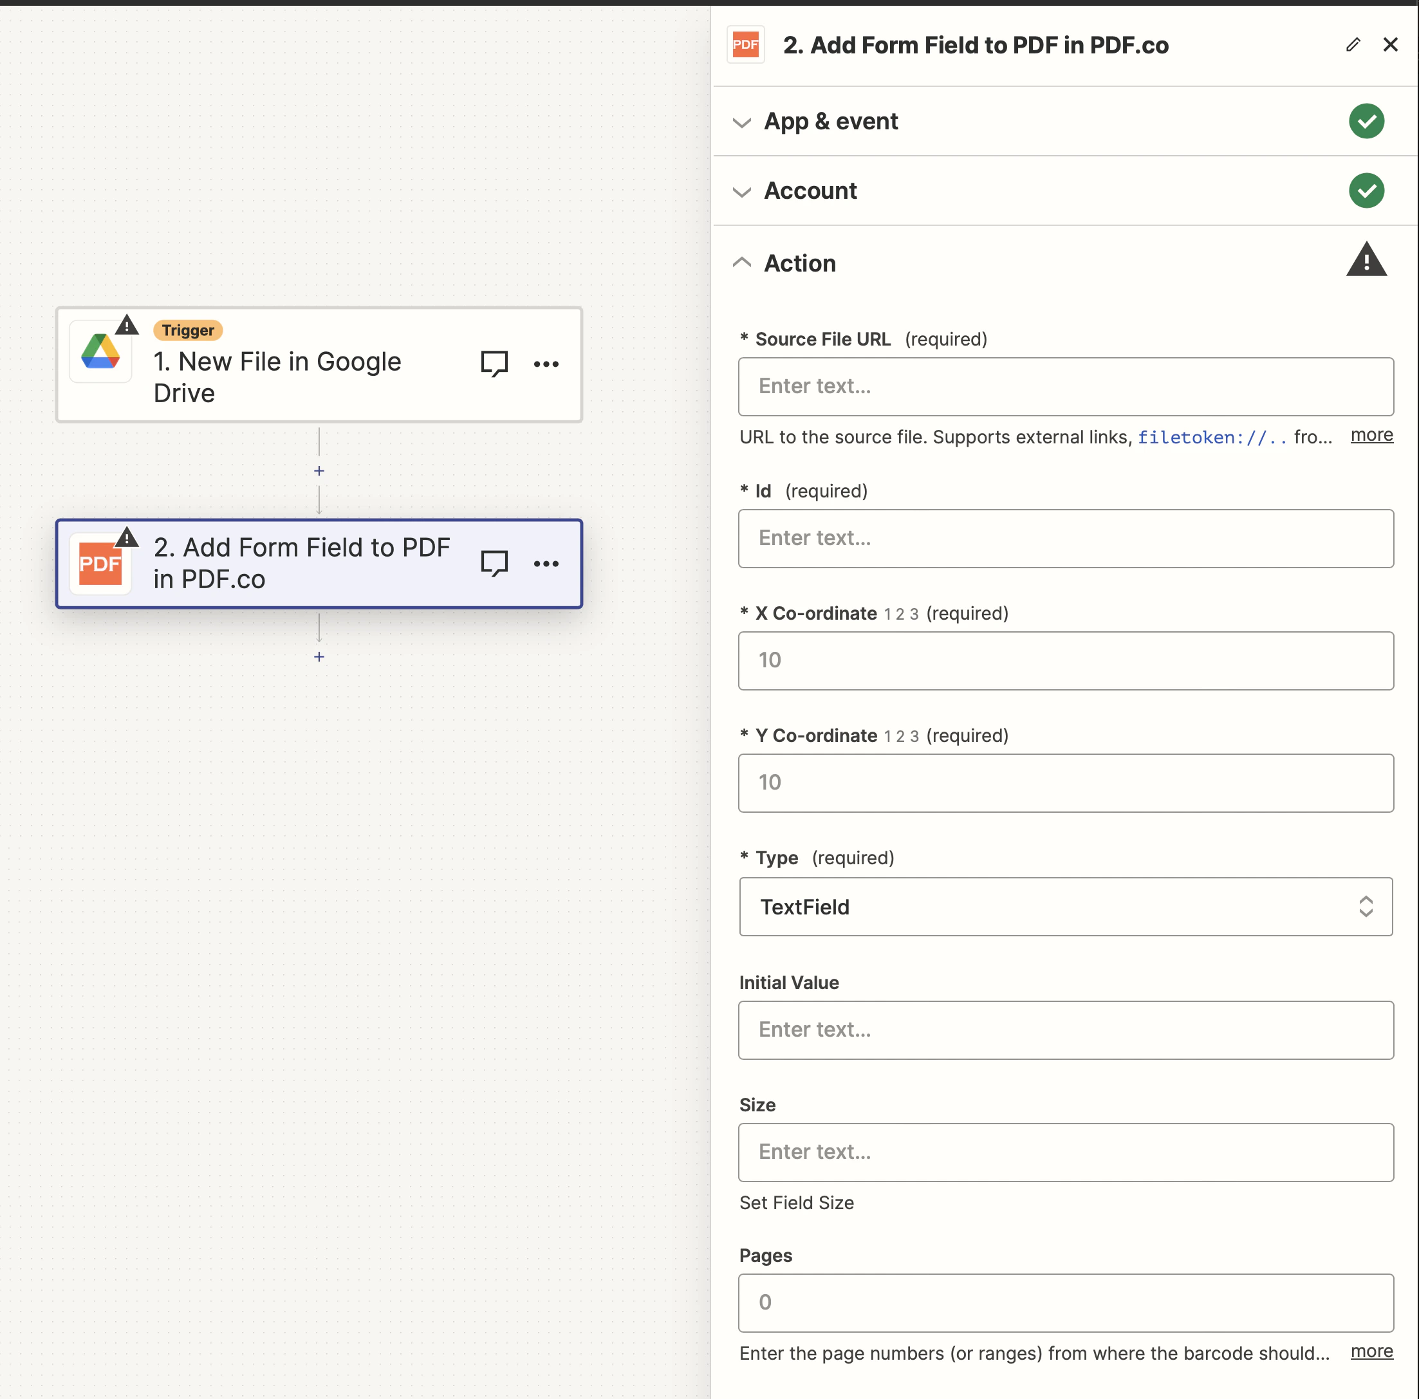Click the Y Co-ordinate label

[816, 735]
